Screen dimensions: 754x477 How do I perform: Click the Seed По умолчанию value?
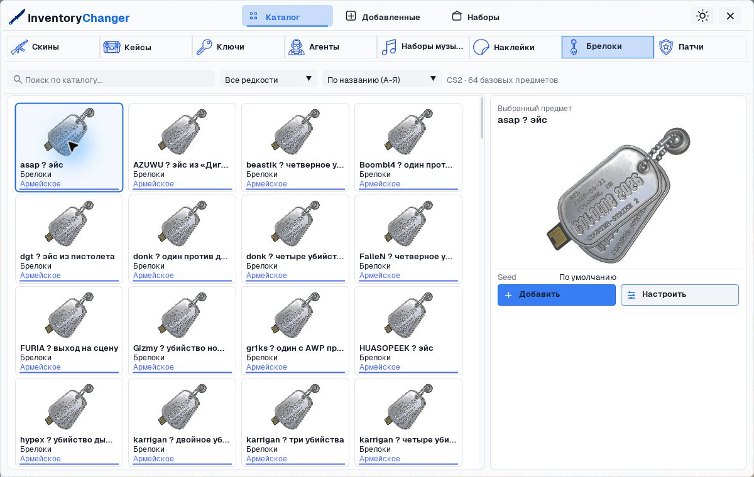coord(587,277)
